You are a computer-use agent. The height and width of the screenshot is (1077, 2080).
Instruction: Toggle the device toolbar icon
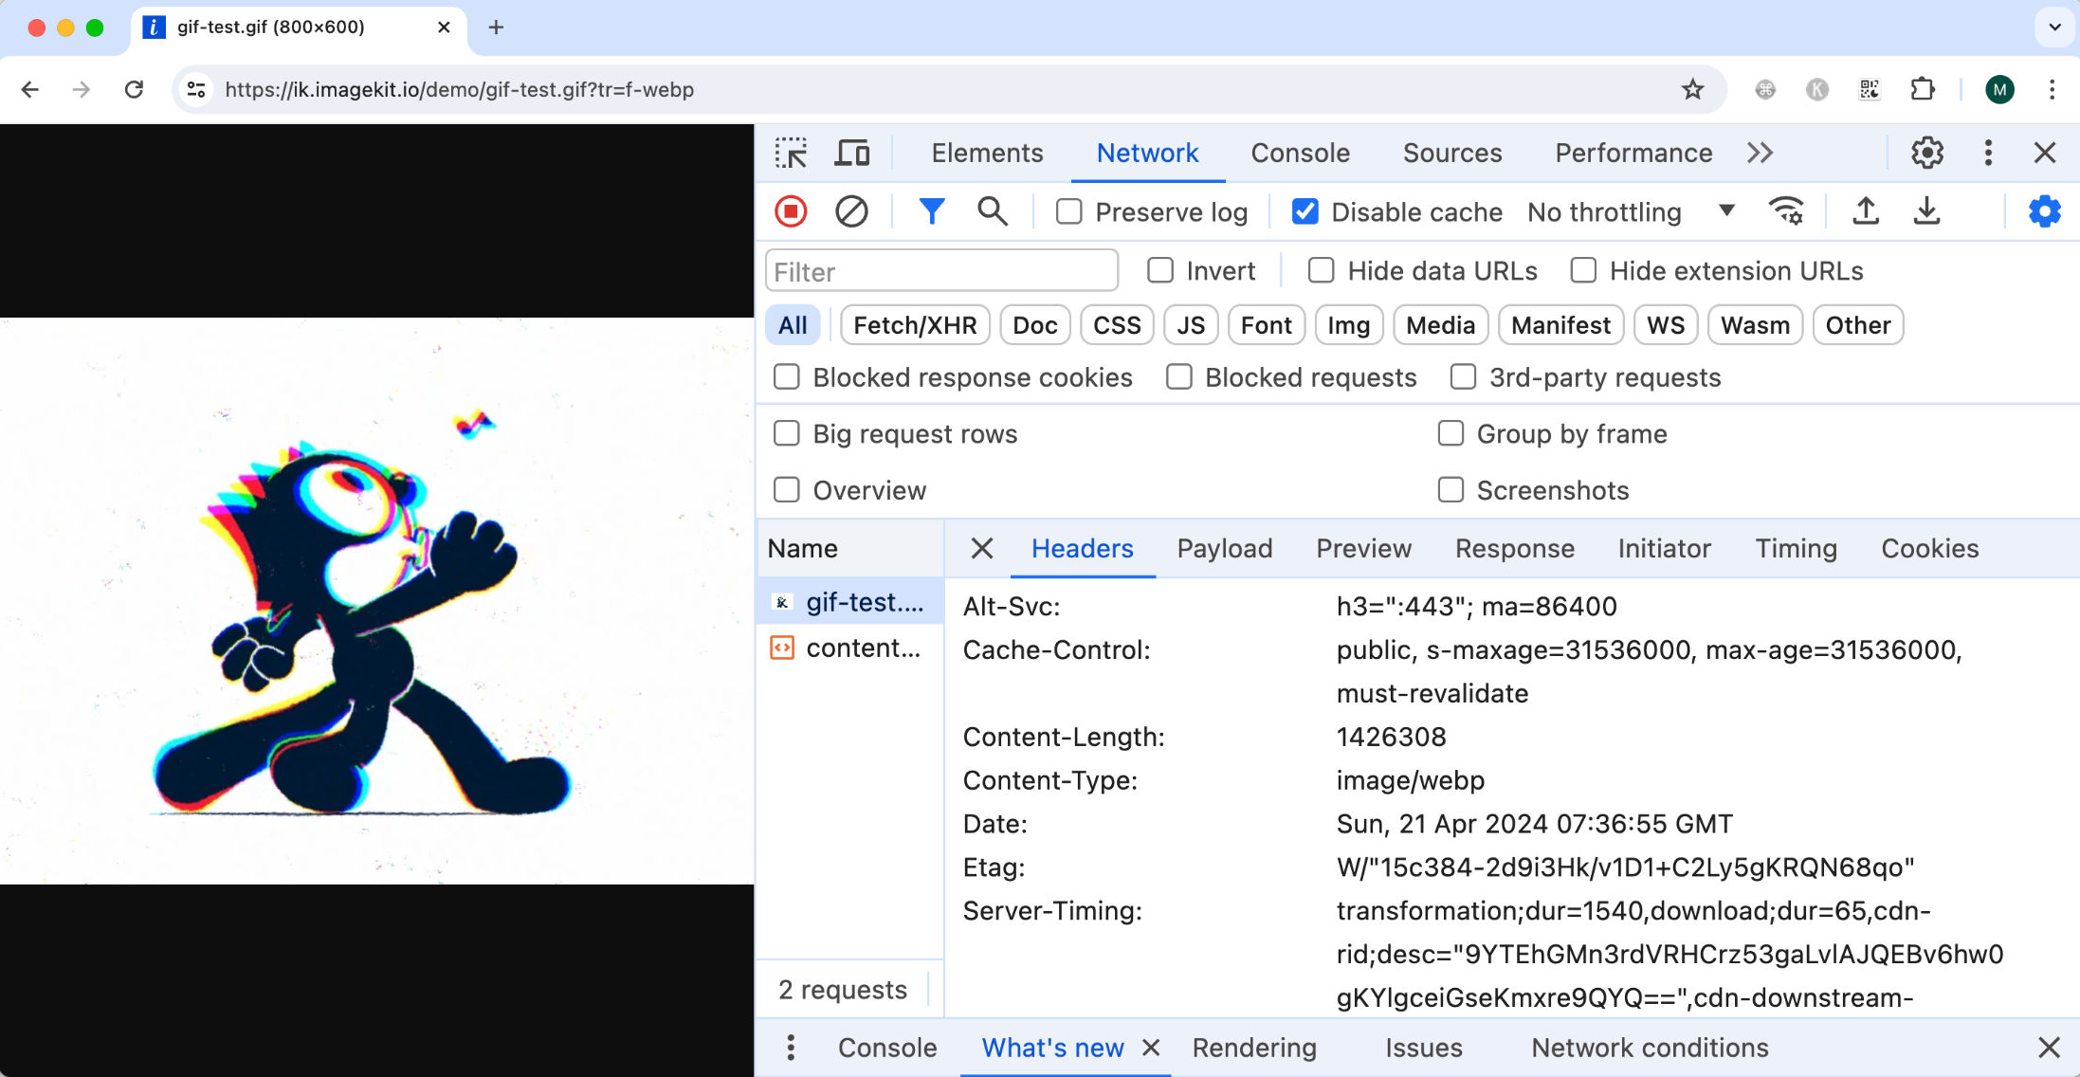click(x=851, y=153)
